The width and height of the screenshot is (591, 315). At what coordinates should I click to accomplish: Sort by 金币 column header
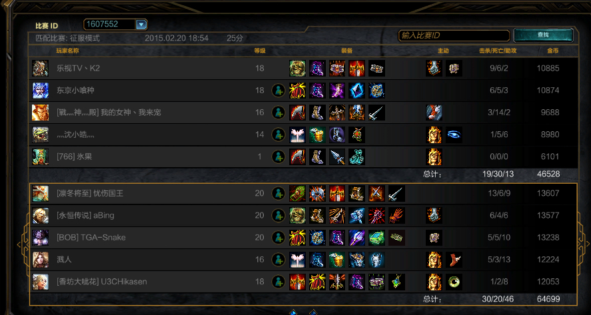[x=553, y=51]
